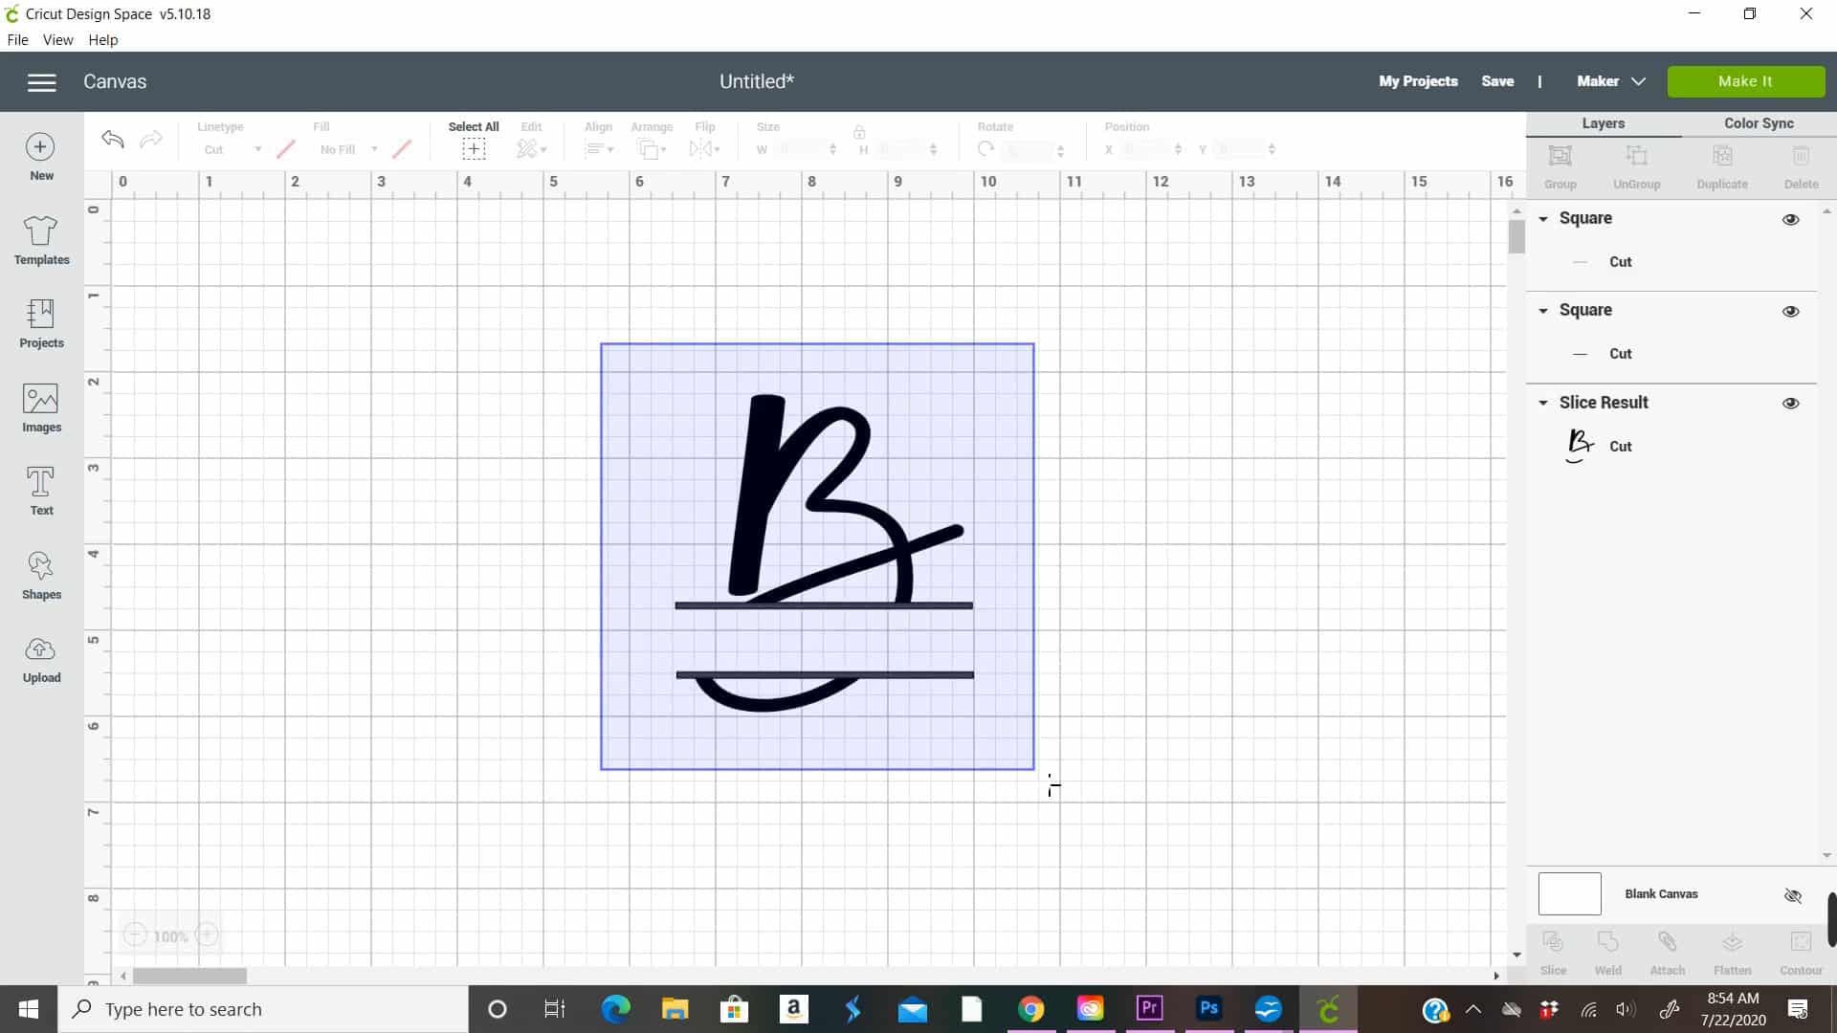Switch to the Layers tab
The height and width of the screenshot is (1033, 1837).
[1604, 123]
